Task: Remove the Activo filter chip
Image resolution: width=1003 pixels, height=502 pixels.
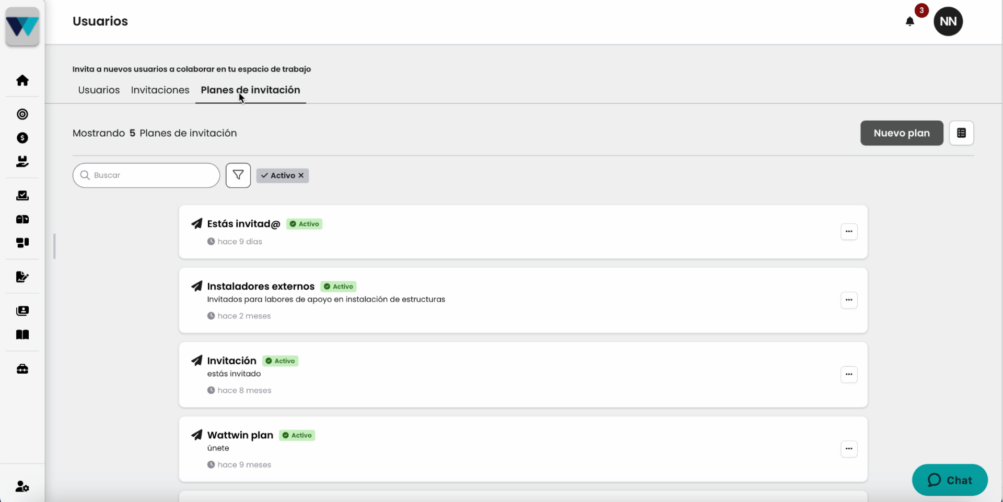Action: (301, 175)
